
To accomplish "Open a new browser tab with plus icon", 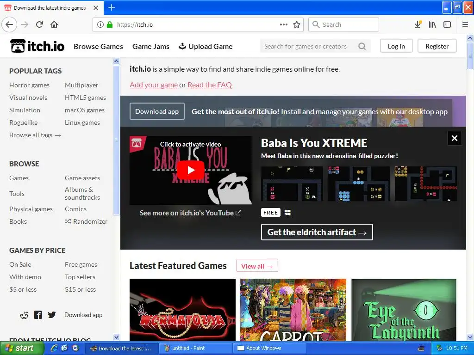I will pos(112,7).
